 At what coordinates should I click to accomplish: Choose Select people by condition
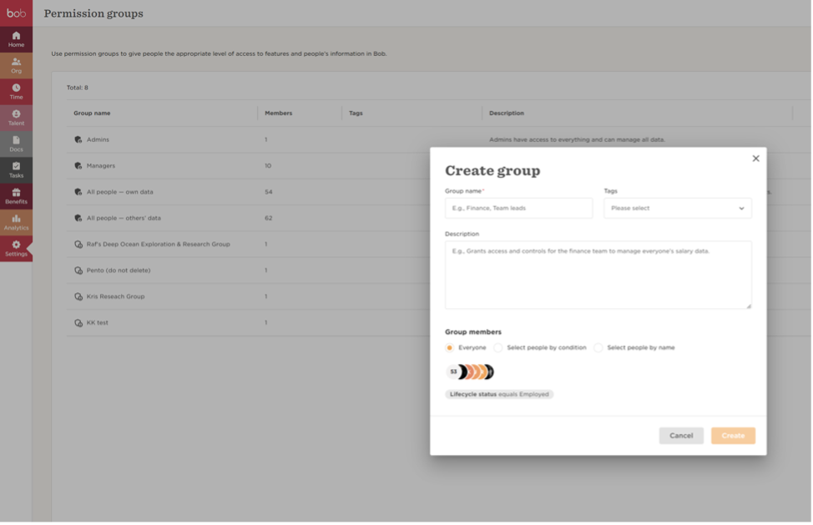tap(498, 347)
